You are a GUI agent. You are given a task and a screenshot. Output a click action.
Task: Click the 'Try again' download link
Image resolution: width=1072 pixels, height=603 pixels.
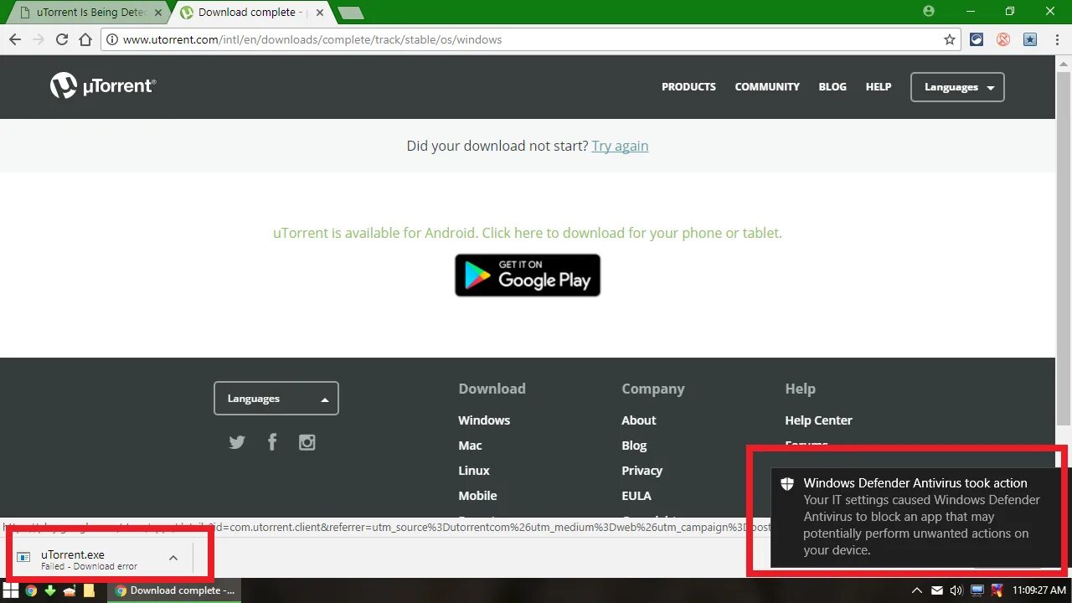pyautogui.click(x=620, y=146)
